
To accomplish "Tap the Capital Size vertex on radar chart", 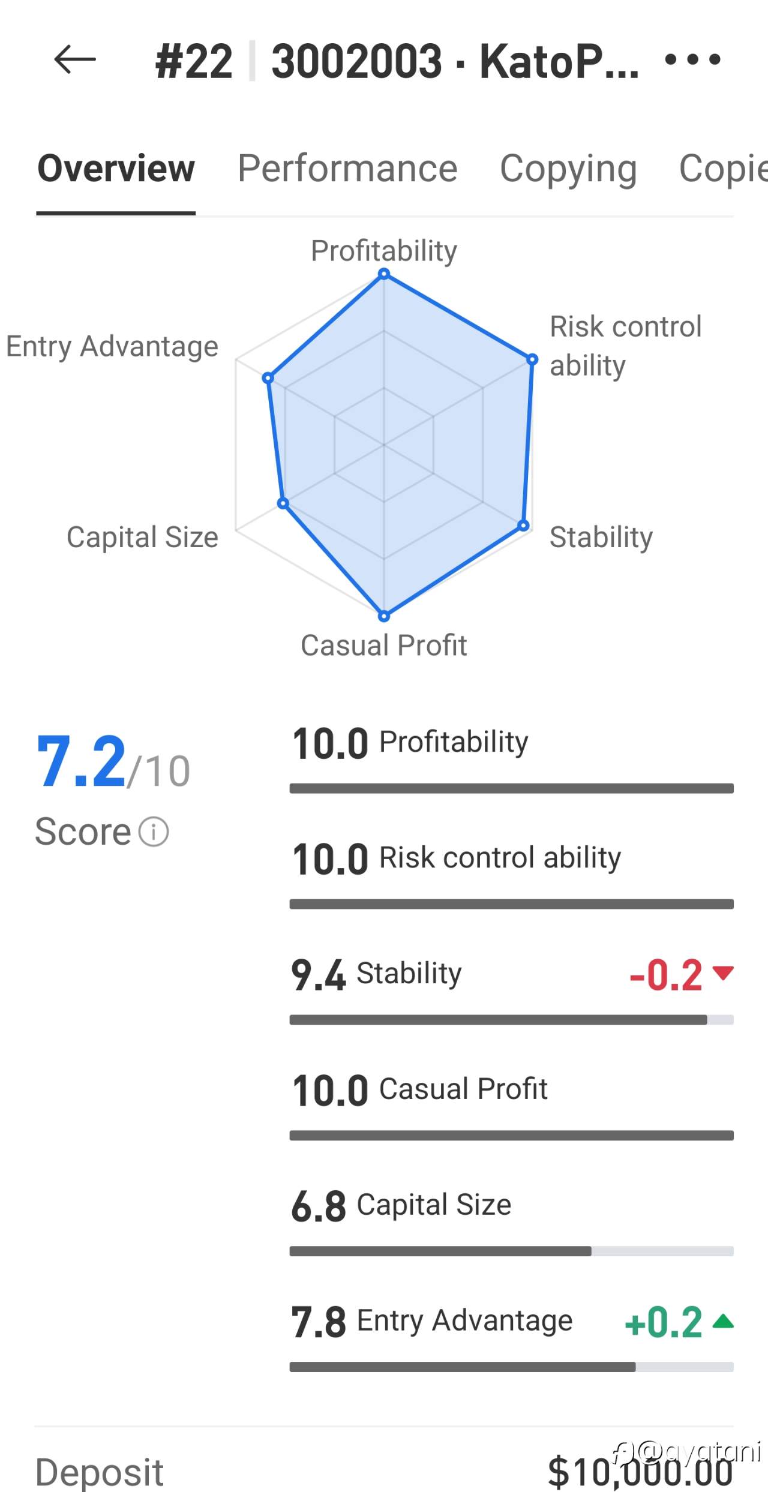I will (x=283, y=503).
